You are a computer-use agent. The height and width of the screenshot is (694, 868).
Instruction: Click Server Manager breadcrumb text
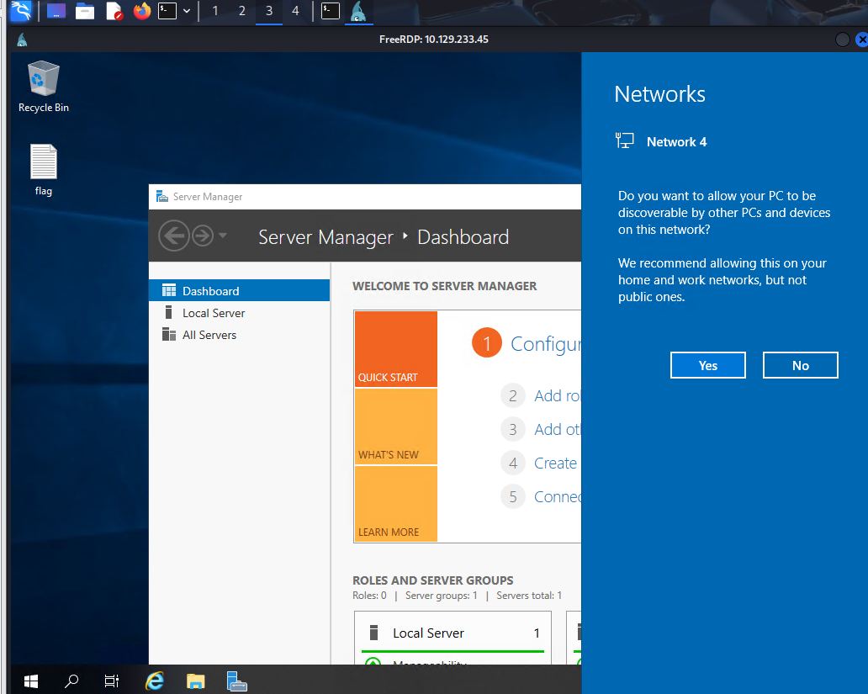(x=325, y=237)
